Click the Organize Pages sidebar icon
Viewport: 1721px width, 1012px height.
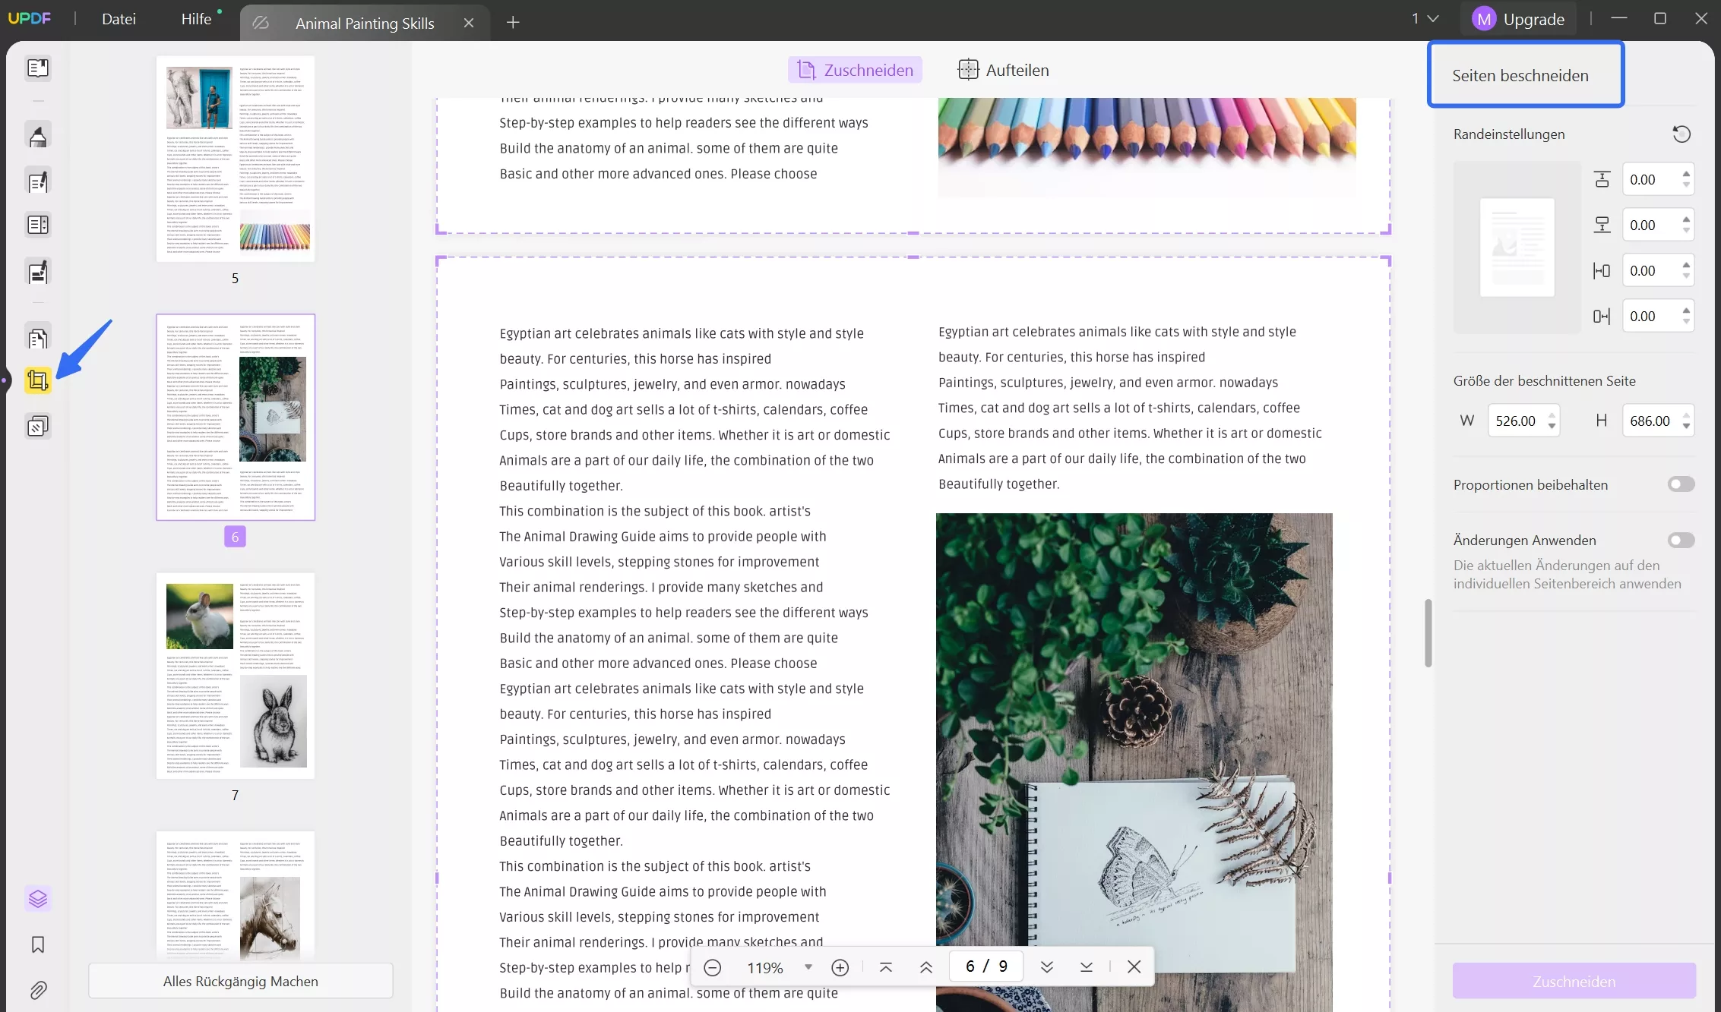(x=37, y=339)
